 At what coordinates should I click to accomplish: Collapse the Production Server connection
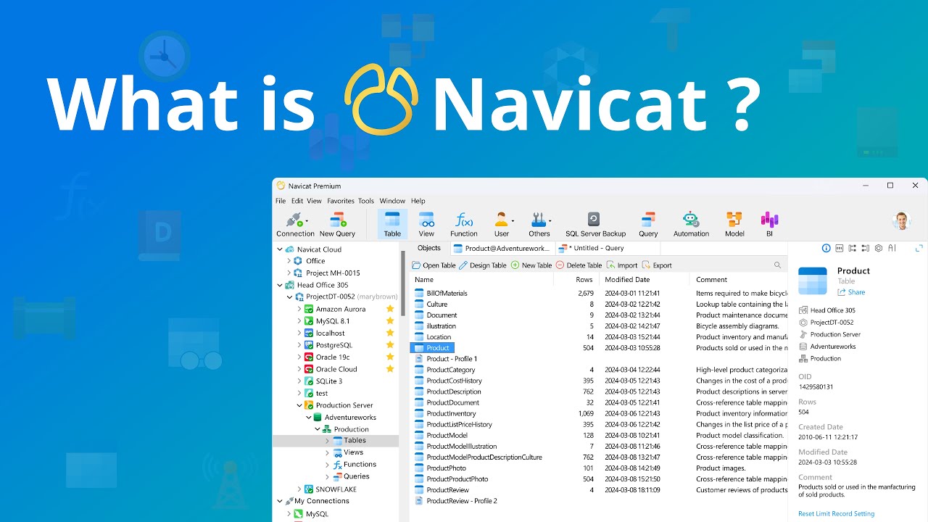point(299,405)
